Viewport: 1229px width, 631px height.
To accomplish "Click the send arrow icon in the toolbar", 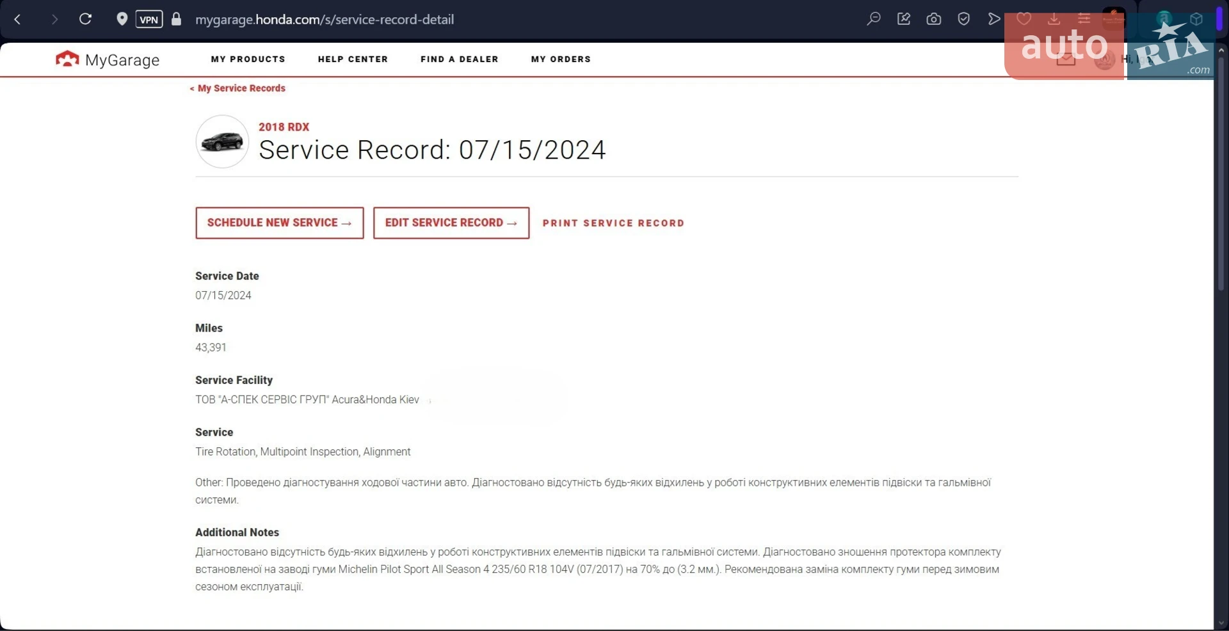I will pos(994,19).
